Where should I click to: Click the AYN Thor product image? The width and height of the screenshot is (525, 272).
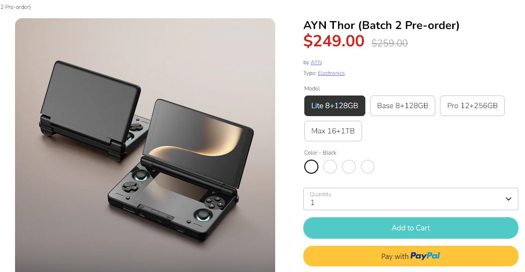(x=145, y=145)
